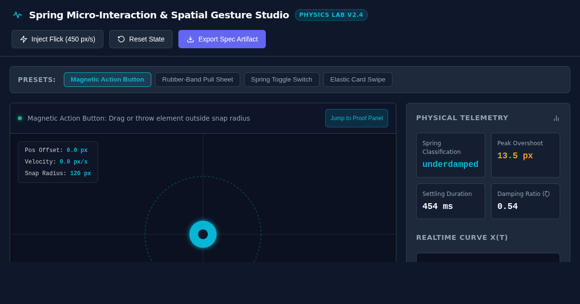This screenshot has height=304, width=580.
Task: Select Magnetic Action Button preset
Action: coord(107,80)
